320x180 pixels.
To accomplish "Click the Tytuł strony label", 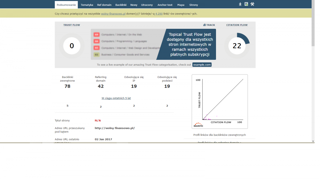I will point(62,121).
